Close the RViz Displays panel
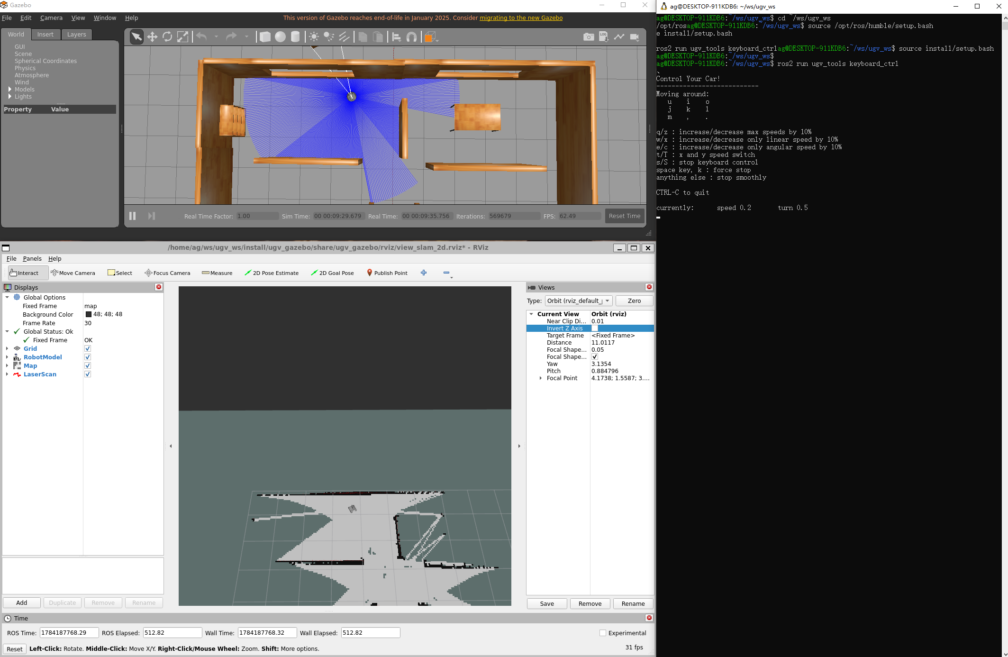1008x657 pixels. tap(159, 287)
